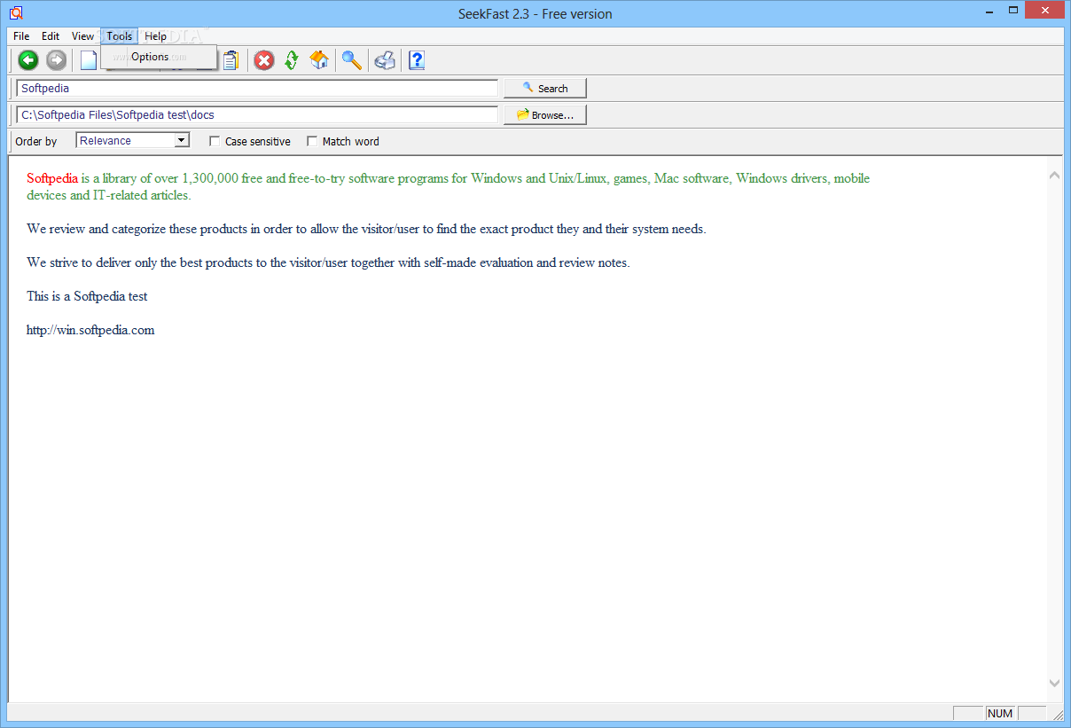1071x728 pixels.
Task: Click the Browse... button
Action: coord(545,115)
